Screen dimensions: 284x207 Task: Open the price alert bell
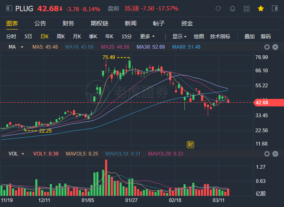[x=232, y=8]
